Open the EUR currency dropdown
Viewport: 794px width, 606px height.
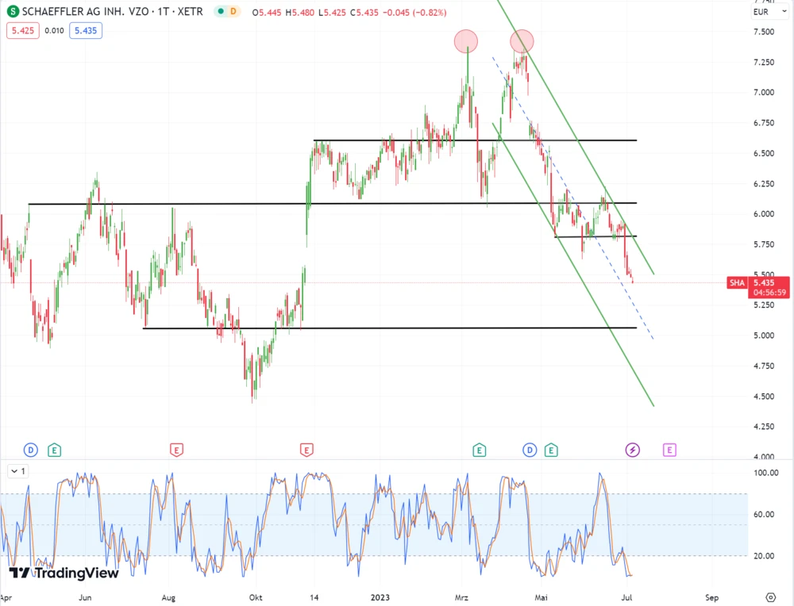[x=769, y=12]
